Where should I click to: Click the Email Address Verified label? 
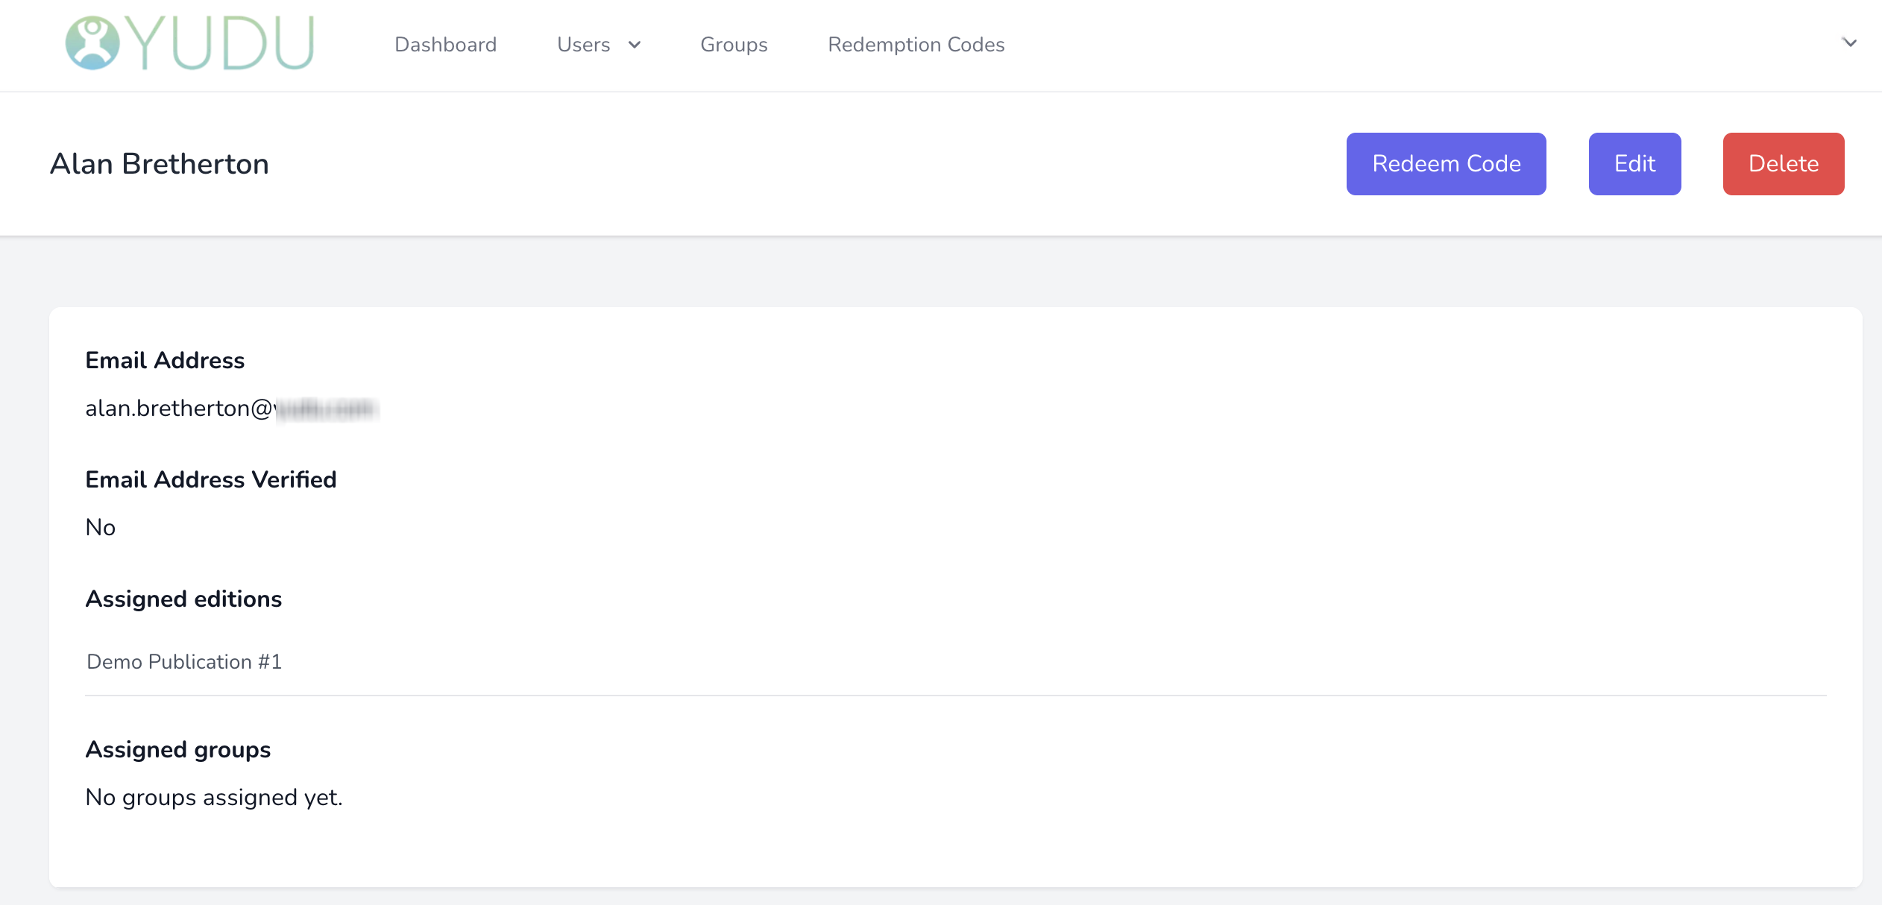211,479
